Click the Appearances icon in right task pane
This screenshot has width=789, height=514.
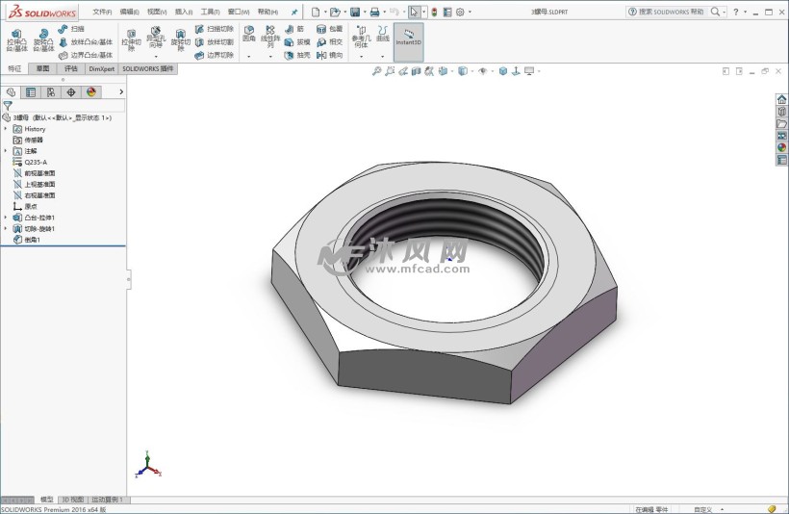click(782, 147)
